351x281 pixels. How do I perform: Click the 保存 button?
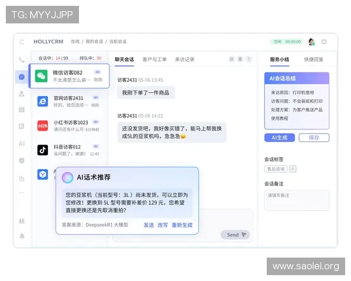click(314, 138)
